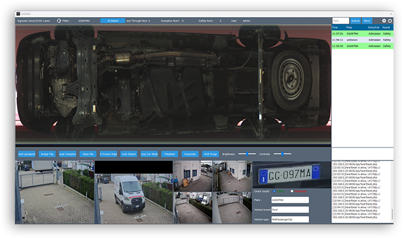This screenshot has width=403, height=238.
Task: Click the power icon at top right
Action: tap(390, 21)
